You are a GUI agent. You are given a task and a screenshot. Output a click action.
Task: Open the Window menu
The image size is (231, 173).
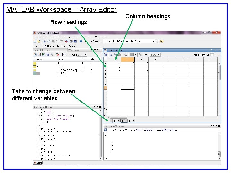pos(99,37)
